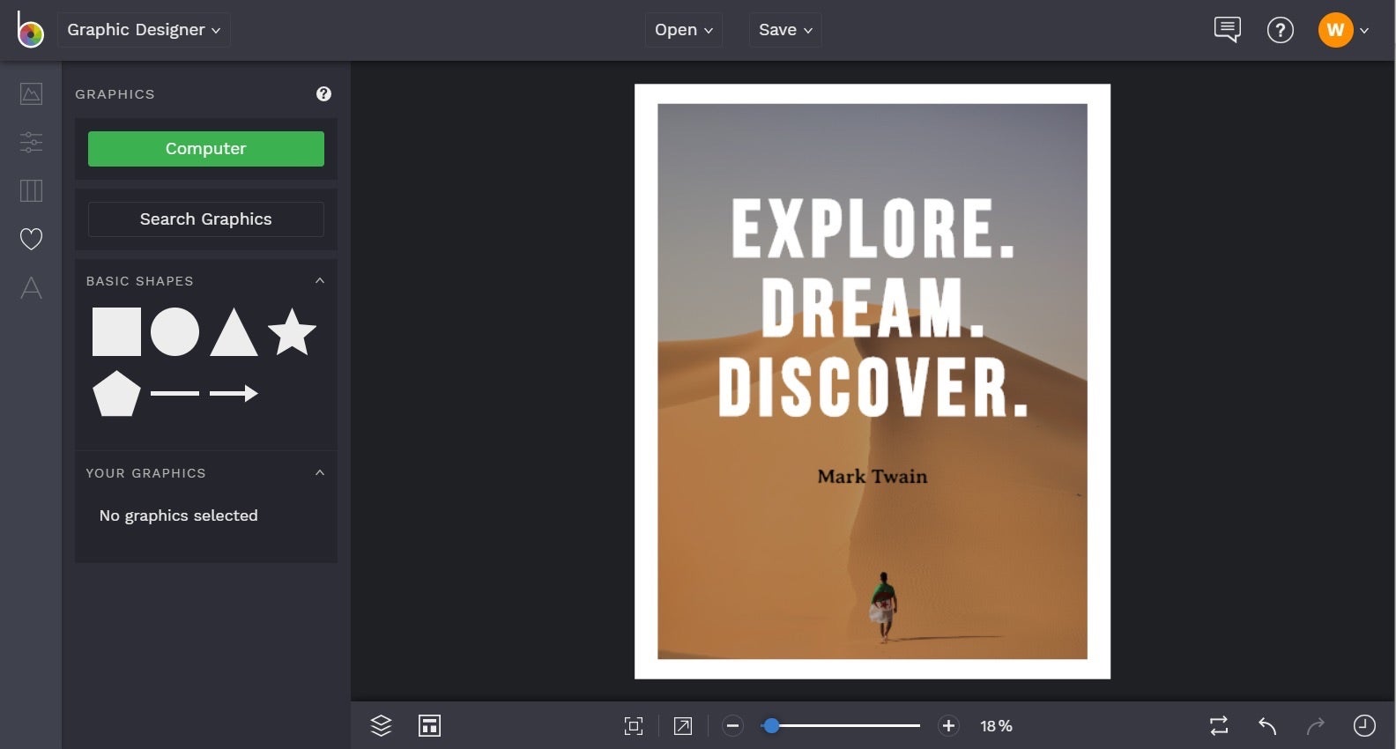Open the Layers panel icon
Image resolution: width=1396 pixels, height=749 pixels.
(x=381, y=725)
